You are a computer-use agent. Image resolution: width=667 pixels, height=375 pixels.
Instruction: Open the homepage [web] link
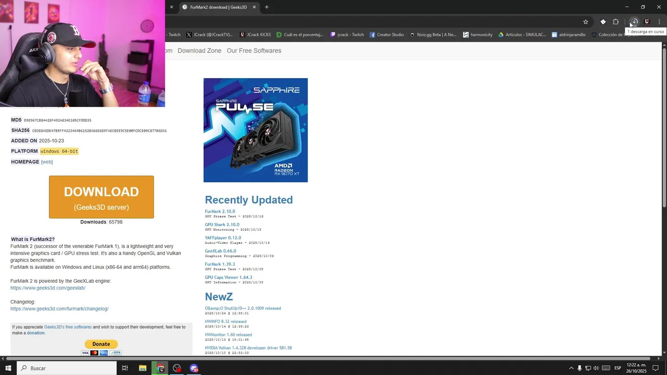47,162
